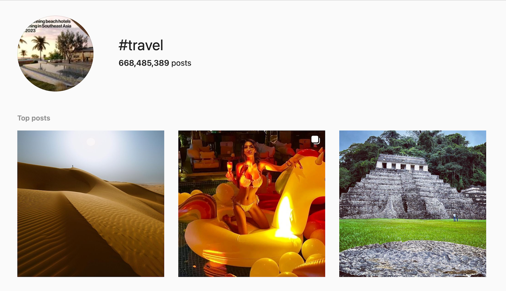Click the hazy sun in desert photo
The image size is (506, 291).
point(91,142)
